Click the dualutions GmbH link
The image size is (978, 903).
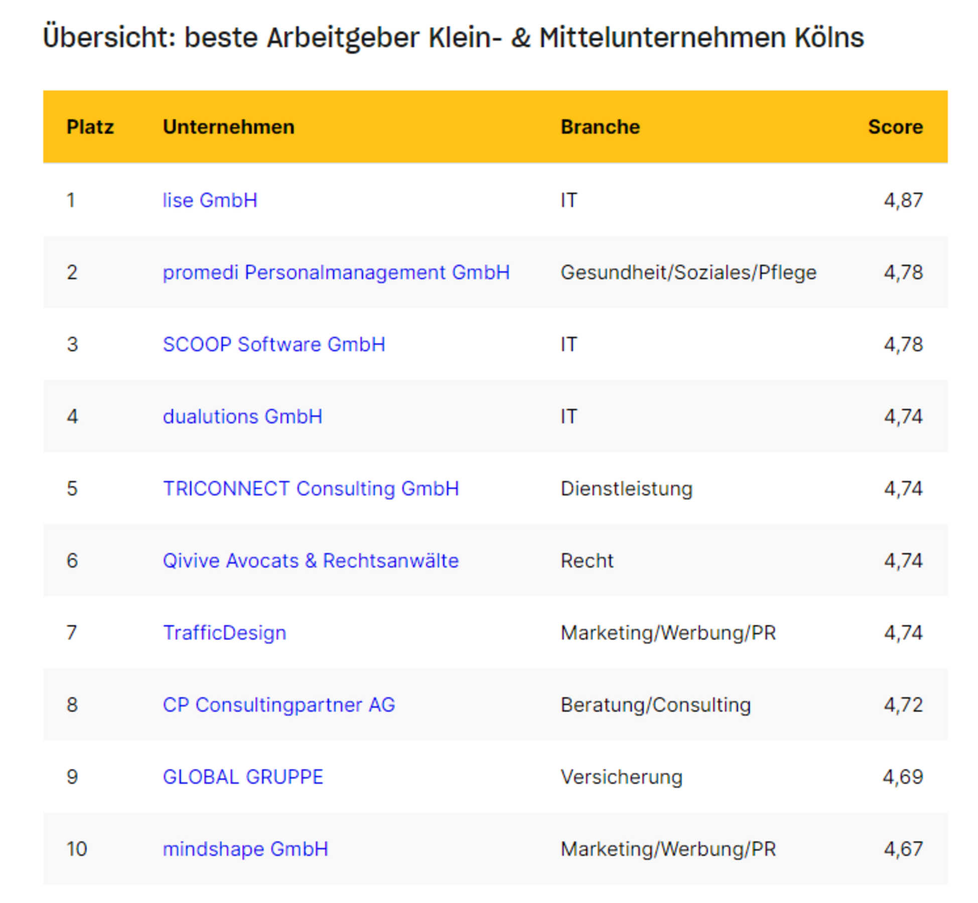242,416
